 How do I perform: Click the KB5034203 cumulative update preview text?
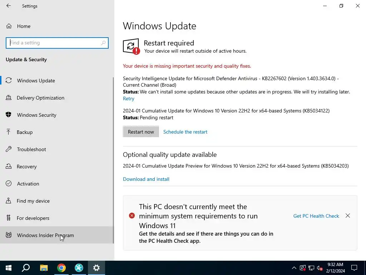tap(236, 166)
